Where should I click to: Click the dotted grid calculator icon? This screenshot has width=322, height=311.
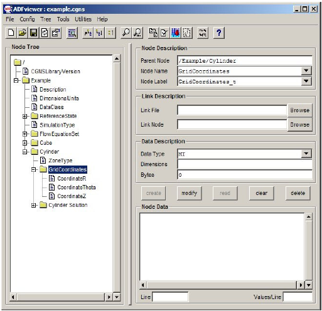click(187, 33)
